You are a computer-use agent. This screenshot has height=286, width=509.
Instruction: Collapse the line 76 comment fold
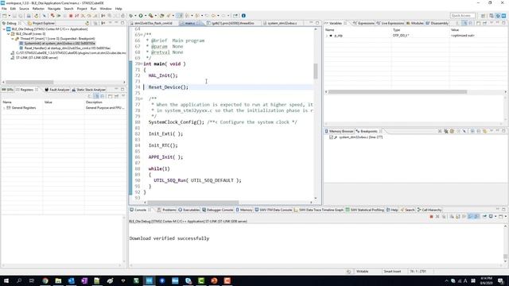point(142,99)
